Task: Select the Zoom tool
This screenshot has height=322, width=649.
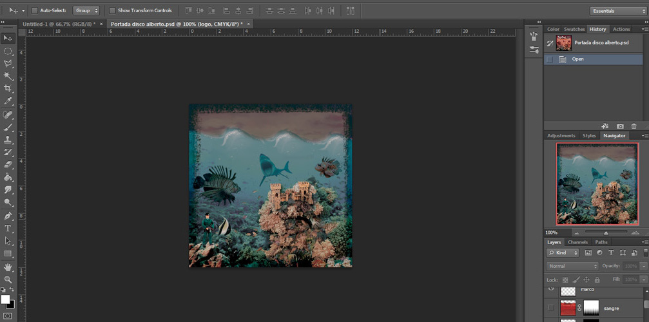Action: pos(8,279)
